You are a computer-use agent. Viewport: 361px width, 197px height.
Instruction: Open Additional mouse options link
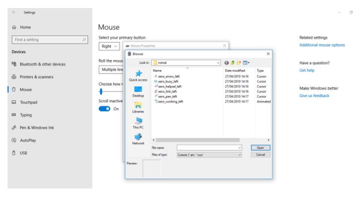(x=322, y=45)
